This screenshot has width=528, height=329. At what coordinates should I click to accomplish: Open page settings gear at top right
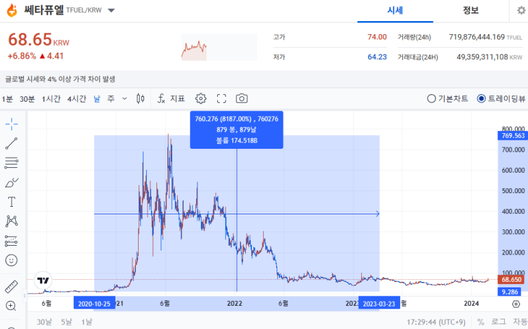point(521,10)
